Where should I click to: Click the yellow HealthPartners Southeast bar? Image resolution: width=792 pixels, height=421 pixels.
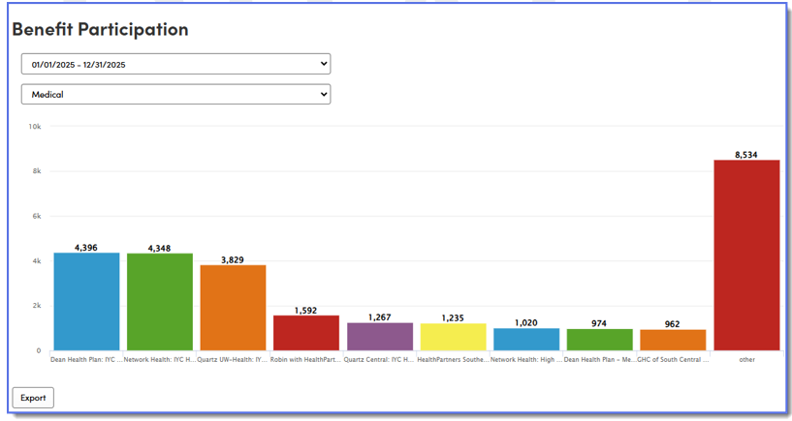453,337
